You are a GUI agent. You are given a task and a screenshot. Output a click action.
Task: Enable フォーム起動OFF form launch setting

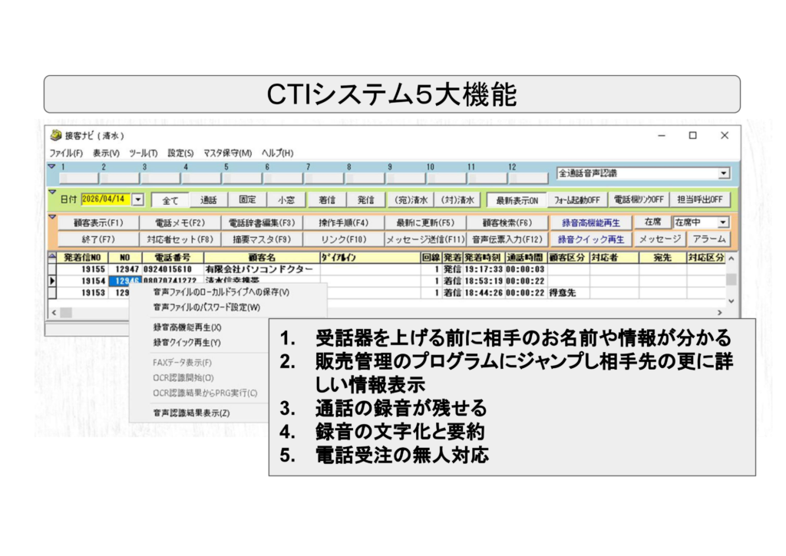(575, 199)
